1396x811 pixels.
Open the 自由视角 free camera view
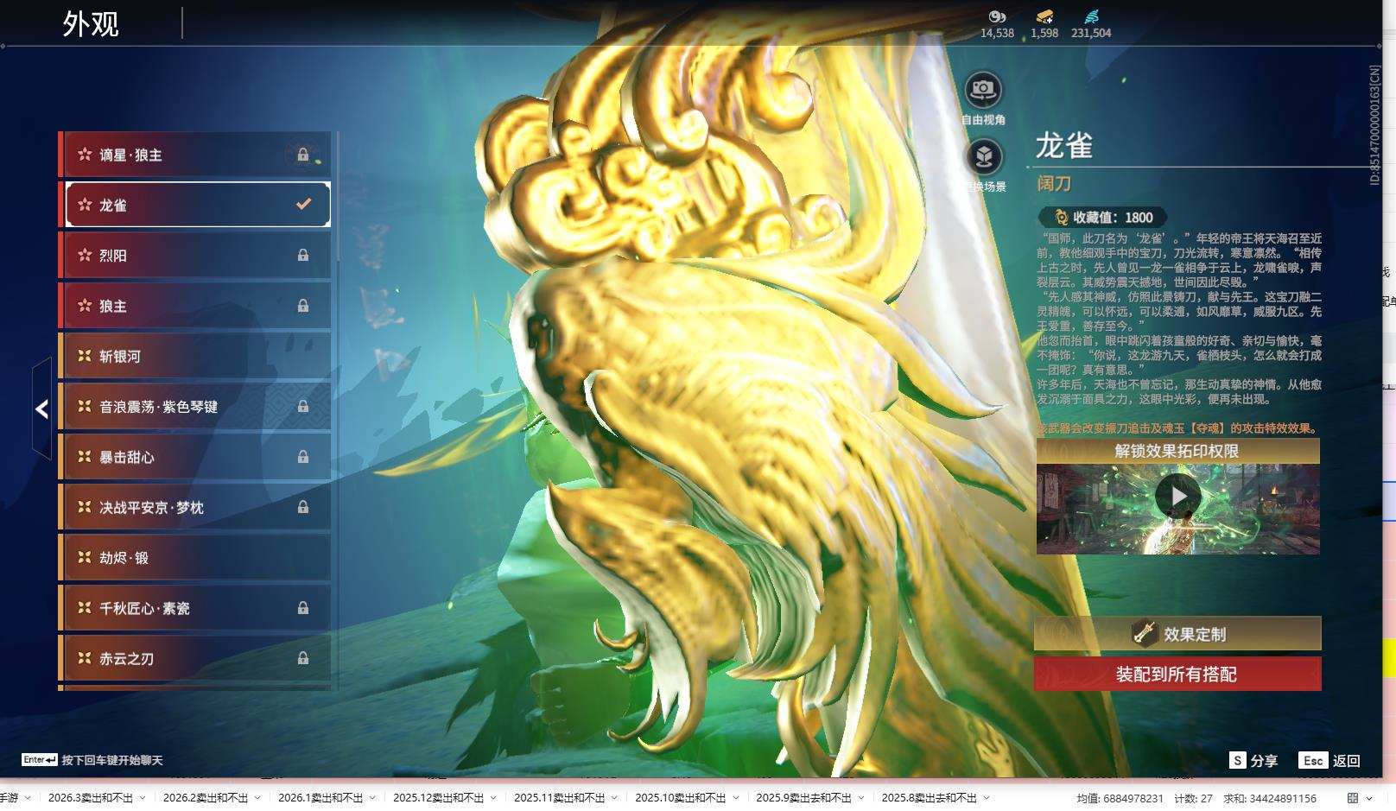coord(982,89)
